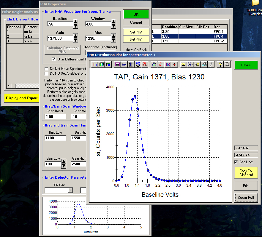262x237 pixels.
Task: Click the red crosshair marker icon
Action: pyautogui.click(x=175, y=64)
